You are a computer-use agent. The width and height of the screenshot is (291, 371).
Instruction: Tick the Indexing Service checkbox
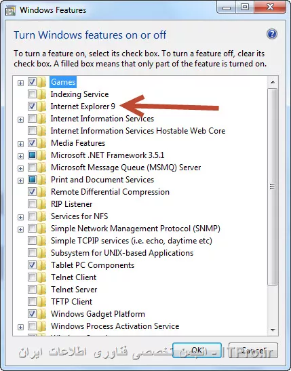click(x=32, y=94)
